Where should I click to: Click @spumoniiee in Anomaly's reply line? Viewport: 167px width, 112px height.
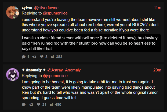(55, 76)
